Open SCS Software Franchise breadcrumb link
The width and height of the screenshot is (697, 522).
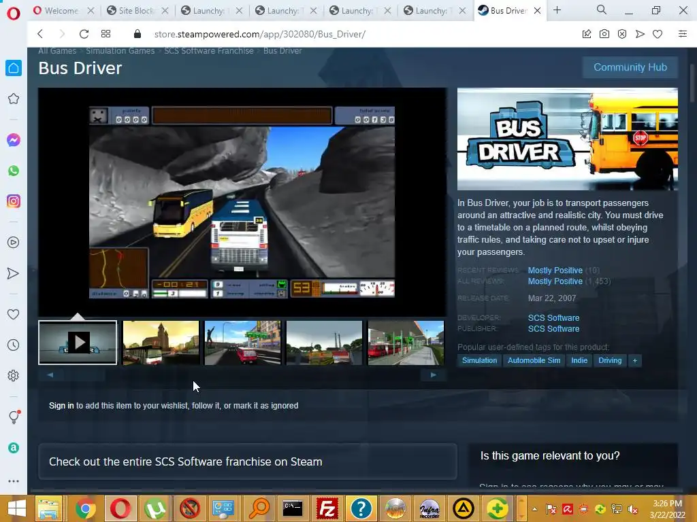208,50
